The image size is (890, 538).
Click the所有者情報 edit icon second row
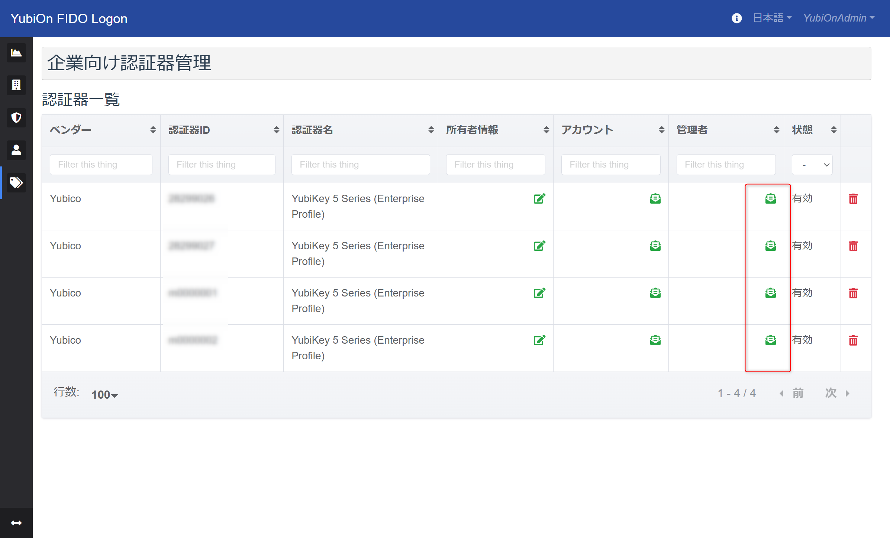(x=539, y=245)
